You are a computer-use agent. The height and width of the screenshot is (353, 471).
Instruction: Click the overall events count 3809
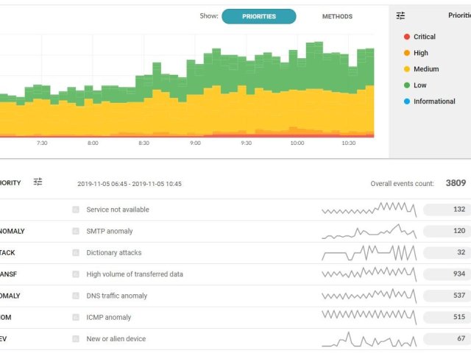[456, 183]
